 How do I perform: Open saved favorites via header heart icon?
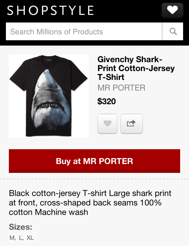point(172,11)
